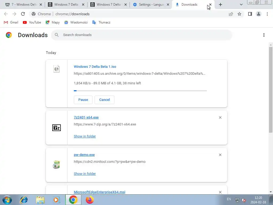
Task: Show 7z2401-x64.exe in folder
Action: point(85,136)
